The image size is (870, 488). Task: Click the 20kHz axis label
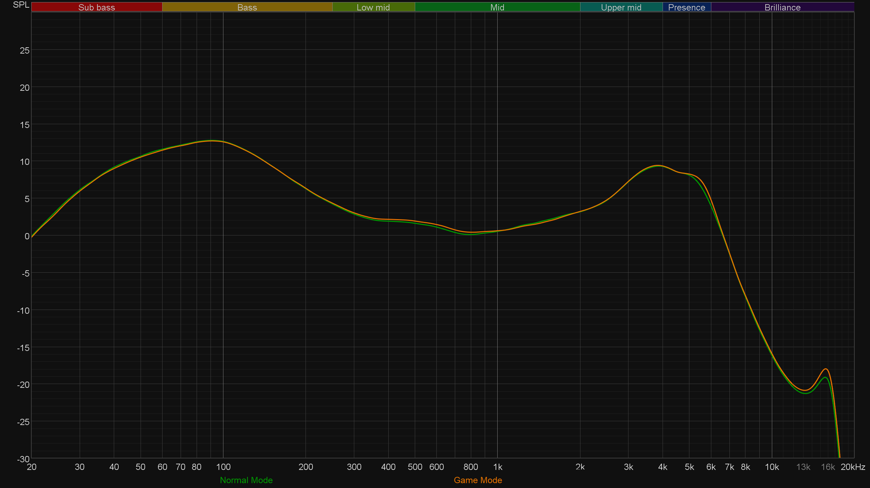tap(853, 467)
